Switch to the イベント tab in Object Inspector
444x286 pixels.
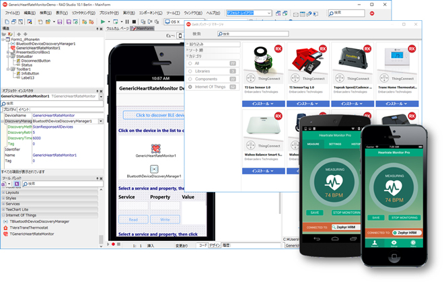(24, 110)
